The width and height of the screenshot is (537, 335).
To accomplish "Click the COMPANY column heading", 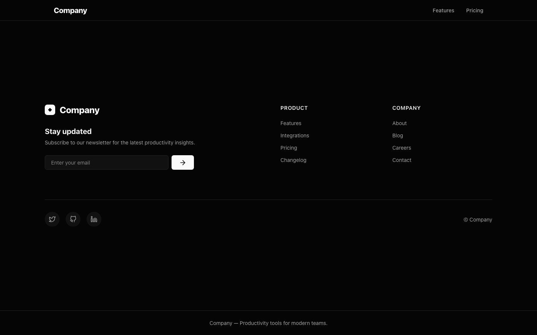I will (406, 108).
